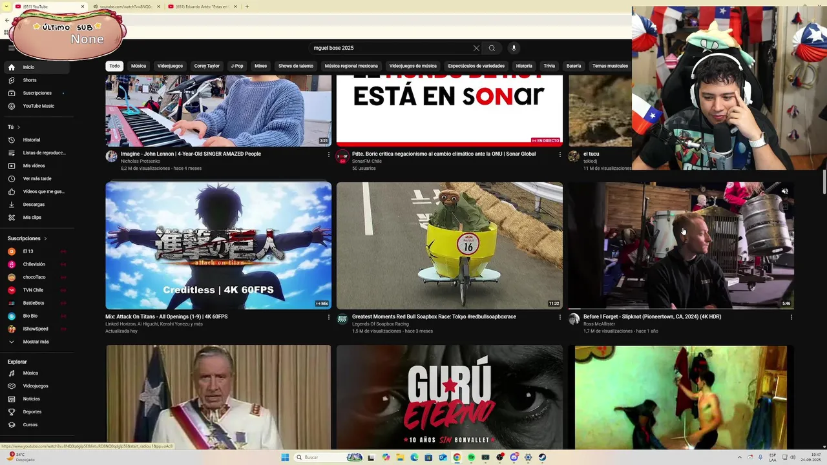Screen dimensions: 827x465
Task: Open Chrome from the taskbar
Action: (x=457, y=457)
